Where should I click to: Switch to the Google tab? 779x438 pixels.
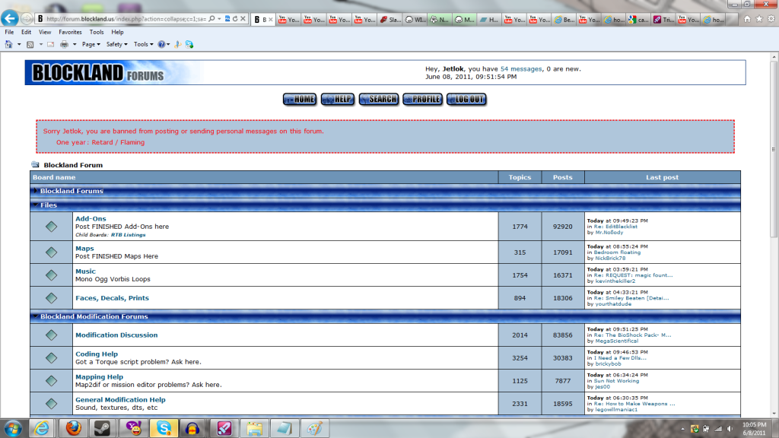point(638,19)
